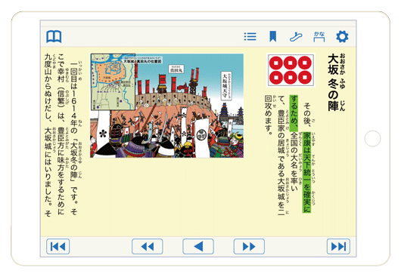Tap the heading 大坂 冬の陣

(x=333, y=82)
